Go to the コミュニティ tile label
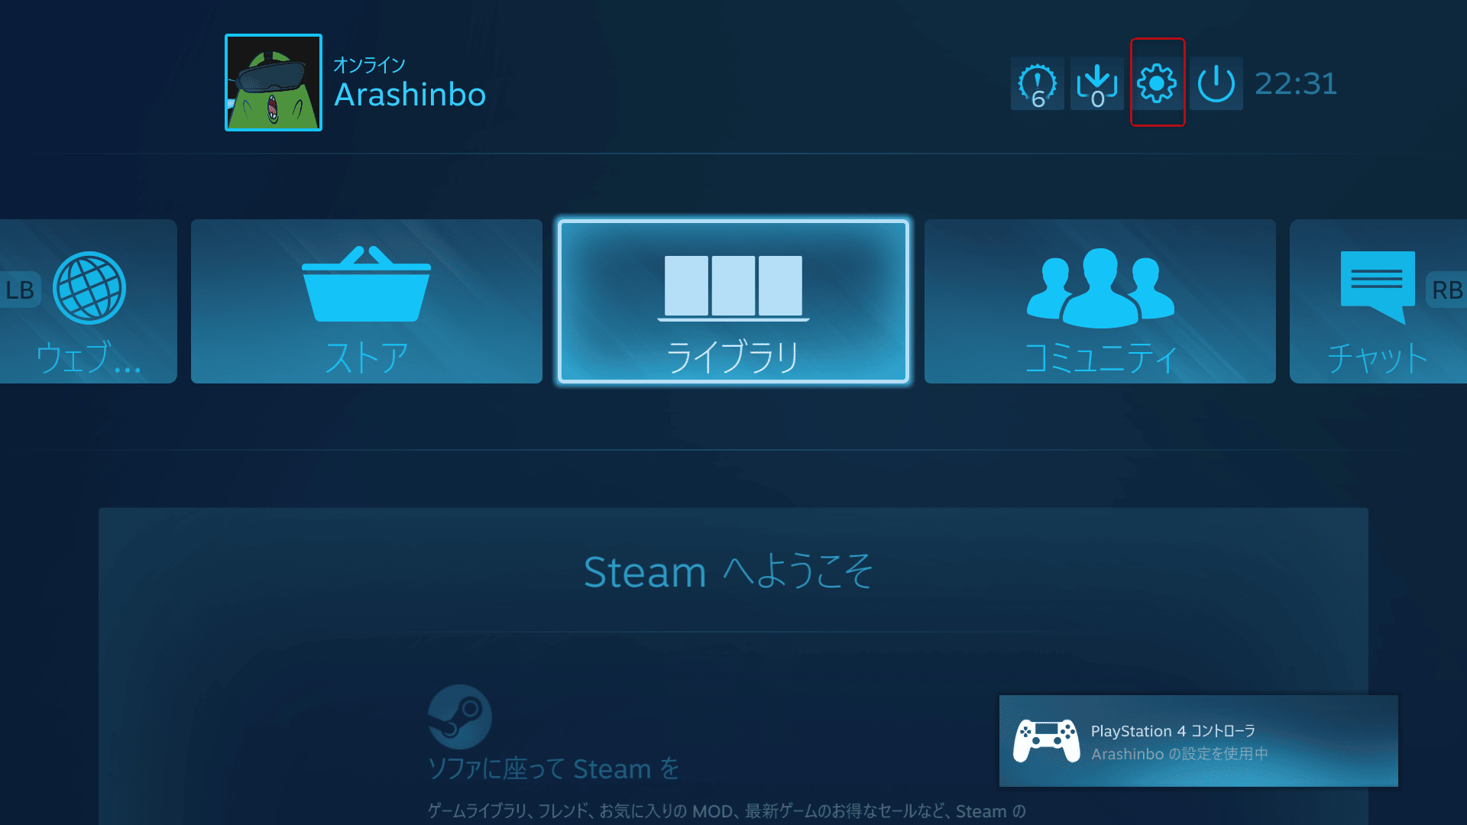The image size is (1467, 825). (x=1100, y=357)
